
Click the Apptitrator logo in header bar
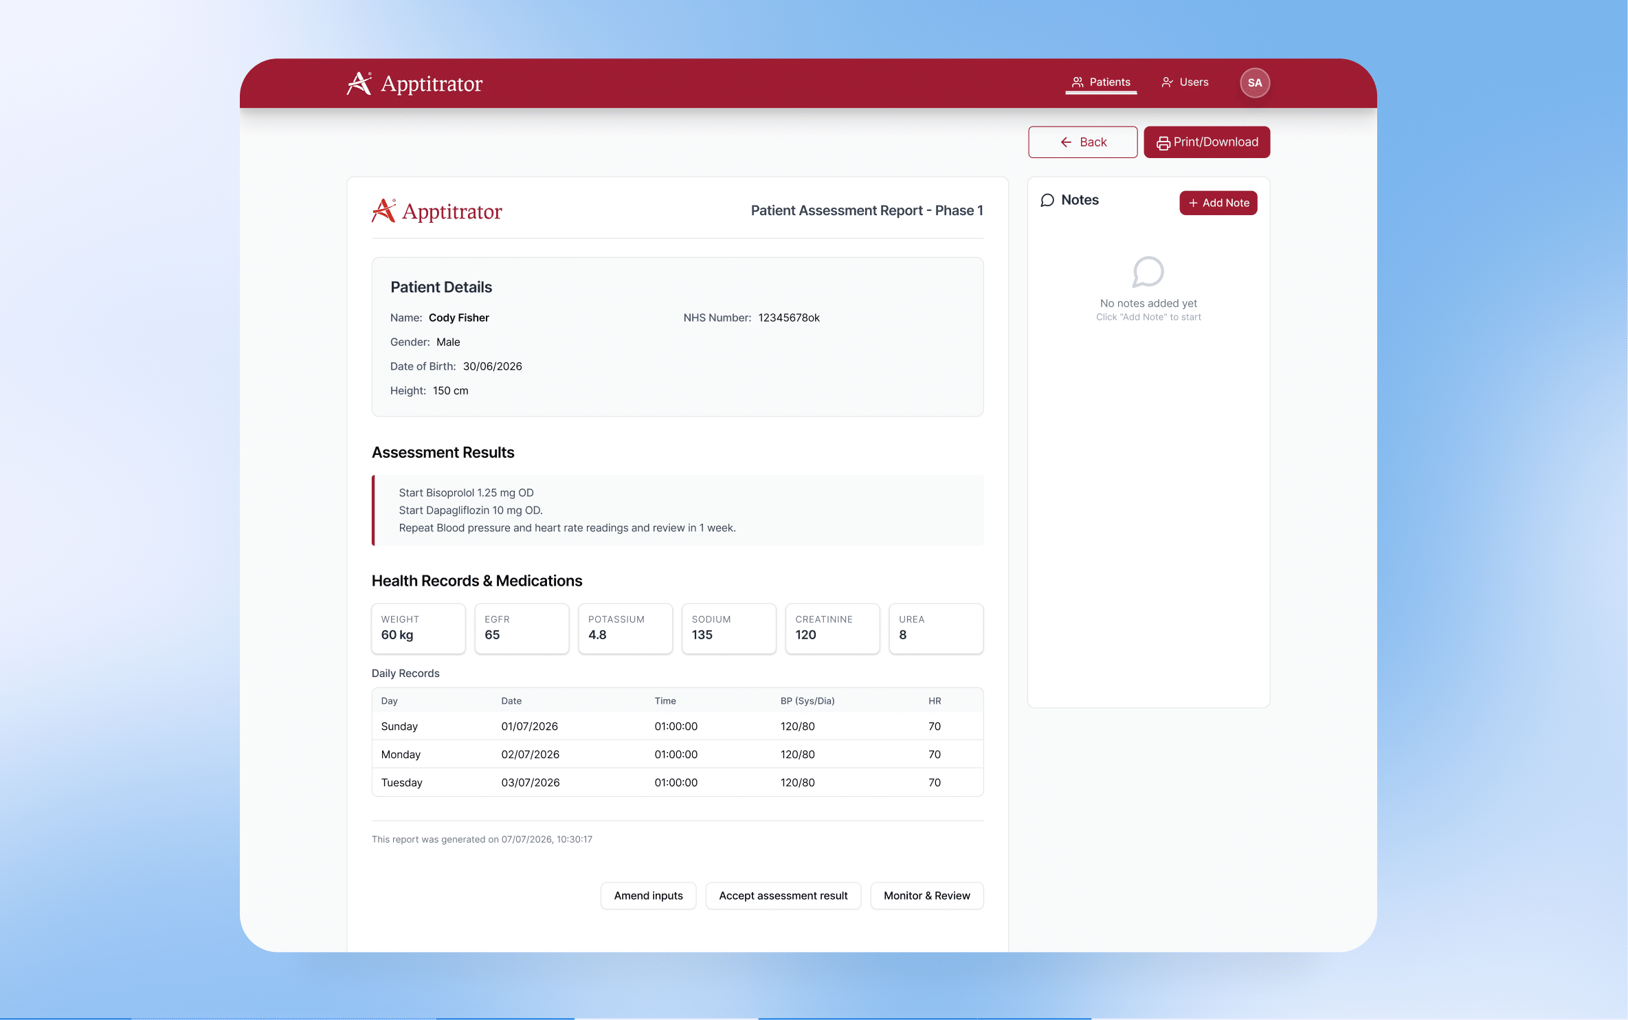click(414, 83)
